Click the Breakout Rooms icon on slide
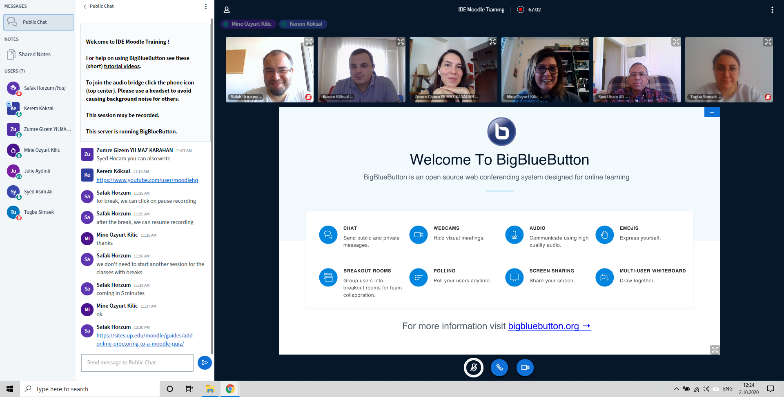Screen dimensions: 784x397 click(x=328, y=277)
